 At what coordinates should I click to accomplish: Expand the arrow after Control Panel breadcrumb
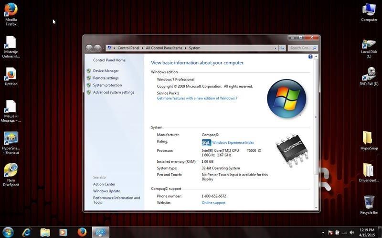tap(142, 48)
